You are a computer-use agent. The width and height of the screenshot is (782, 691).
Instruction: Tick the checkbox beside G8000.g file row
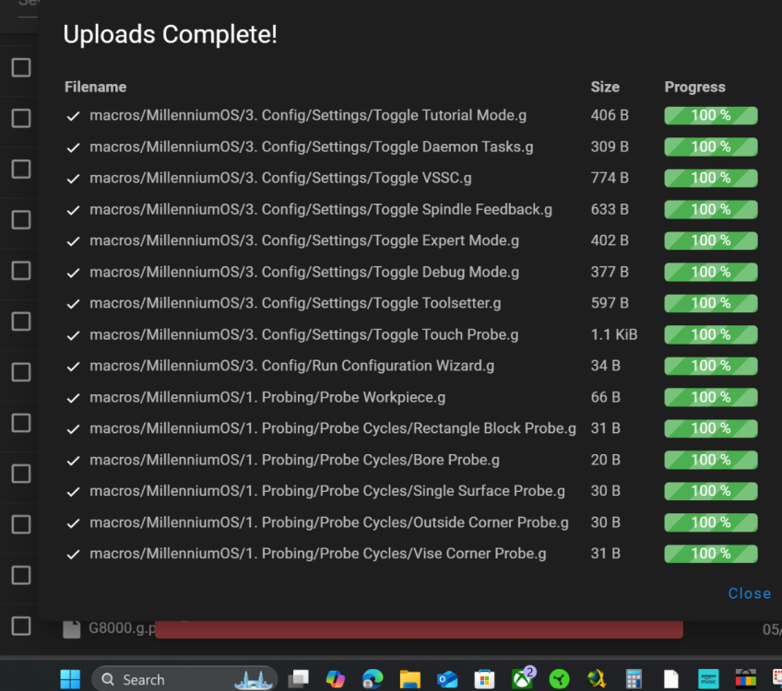(21, 626)
